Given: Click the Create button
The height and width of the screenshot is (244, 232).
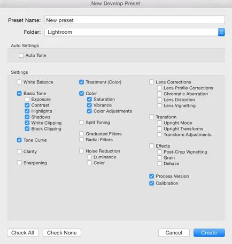Looking at the screenshot, I should 209,233.
